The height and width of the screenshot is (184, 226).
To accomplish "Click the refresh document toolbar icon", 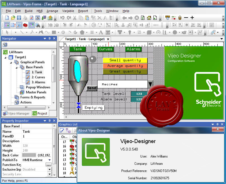I will pyautogui.click(x=143, y=18).
